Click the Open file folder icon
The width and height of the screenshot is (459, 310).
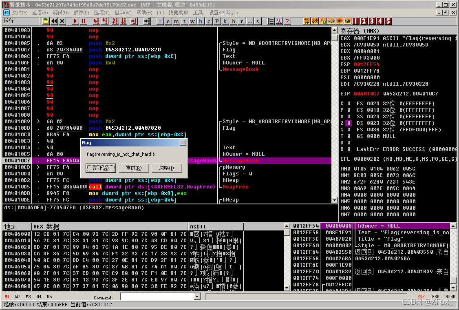tap(46, 21)
